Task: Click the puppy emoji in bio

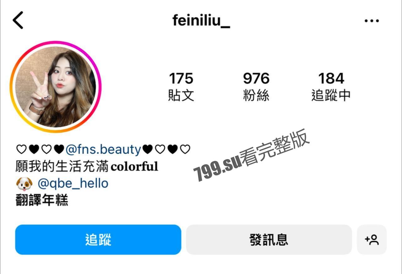Action: pyautogui.click(x=24, y=184)
